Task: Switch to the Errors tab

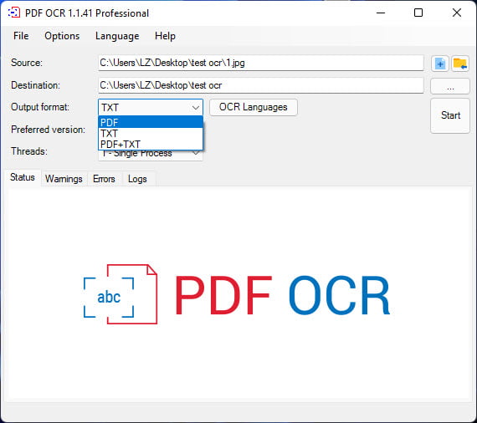Action: [104, 179]
